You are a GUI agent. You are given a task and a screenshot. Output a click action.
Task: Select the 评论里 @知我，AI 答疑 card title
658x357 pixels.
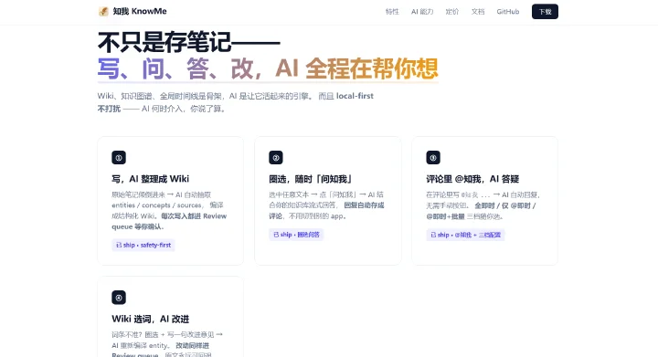coord(472,179)
